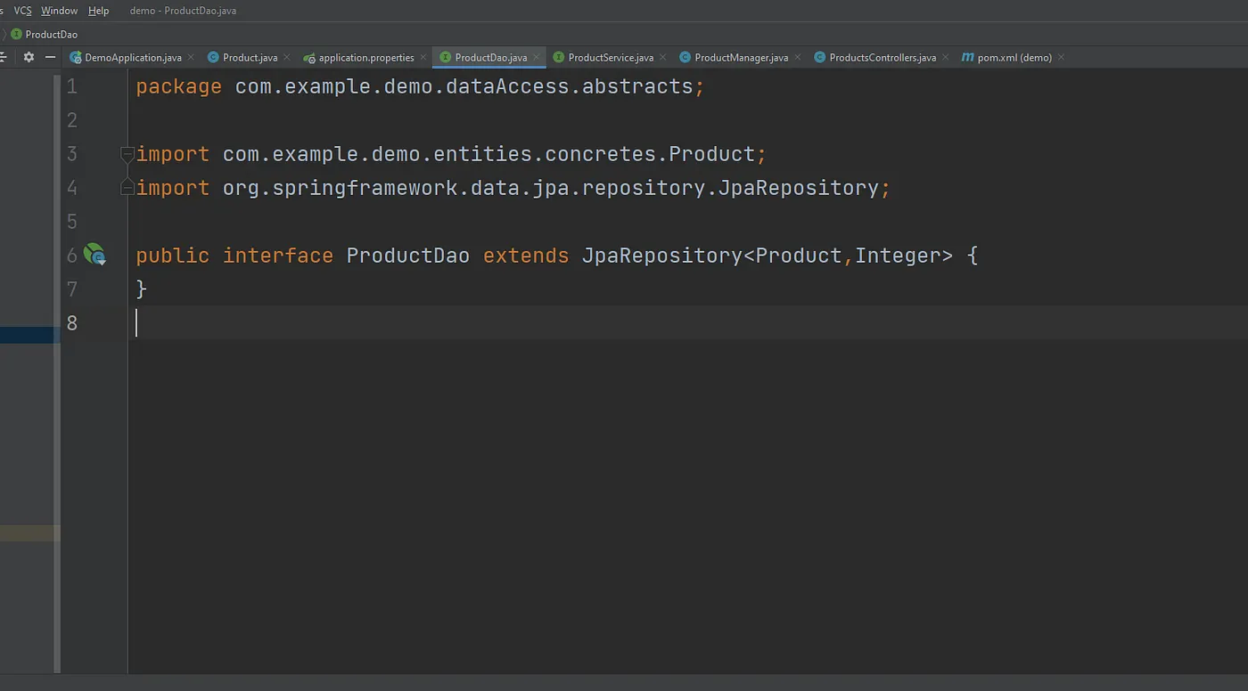The width and height of the screenshot is (1248, 691).
Task: Close the ProductService.java tab
Action: [x=662, y=58]
